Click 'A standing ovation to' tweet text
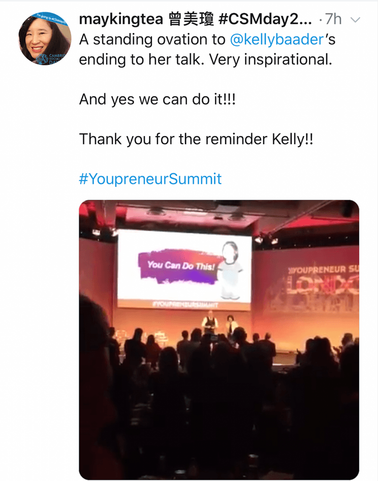 click(x=152, y=40)
